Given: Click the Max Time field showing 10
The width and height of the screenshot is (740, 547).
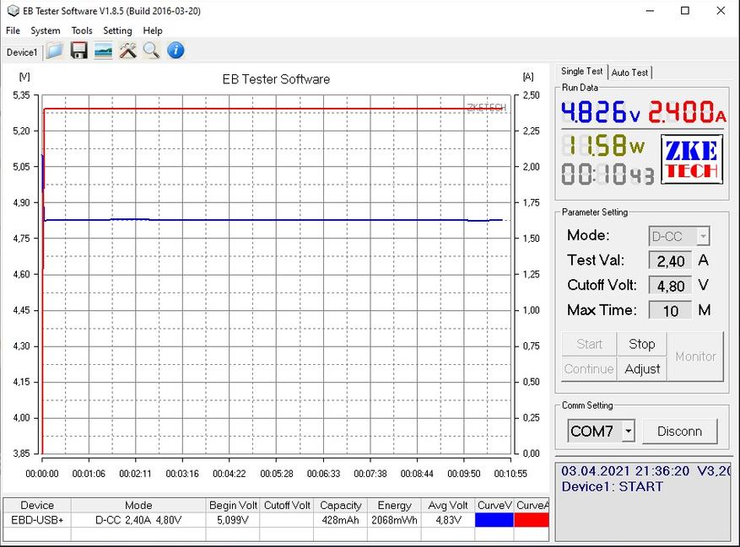Looking at the screenshot, I should 670,311.
